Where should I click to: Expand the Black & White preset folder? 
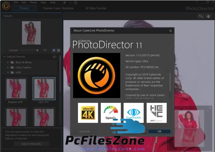[x=8, y=62]
